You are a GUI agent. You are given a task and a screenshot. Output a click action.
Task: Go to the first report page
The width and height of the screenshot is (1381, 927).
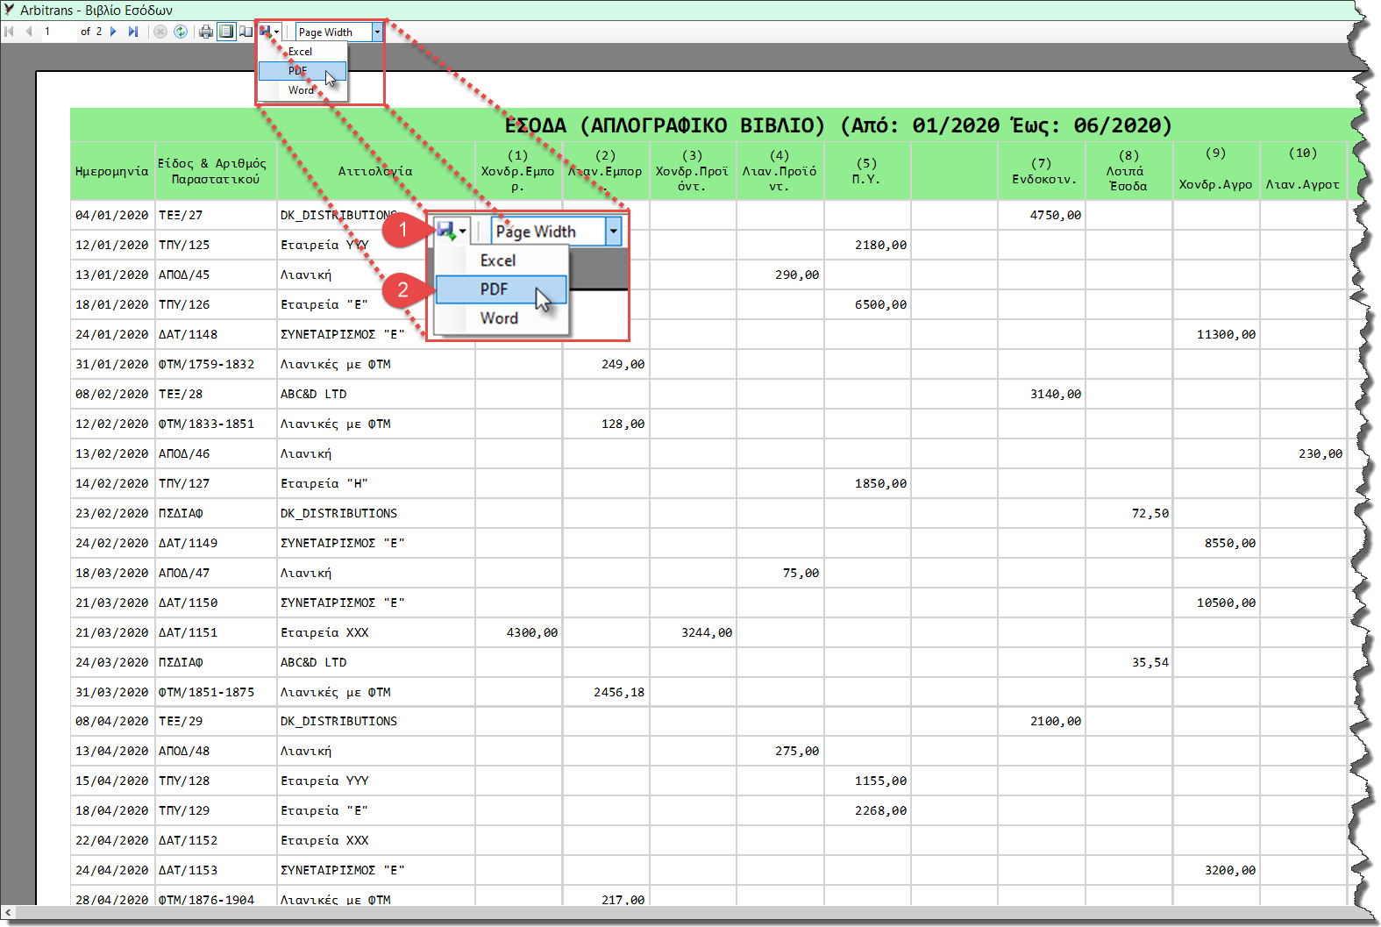(10, 32)
